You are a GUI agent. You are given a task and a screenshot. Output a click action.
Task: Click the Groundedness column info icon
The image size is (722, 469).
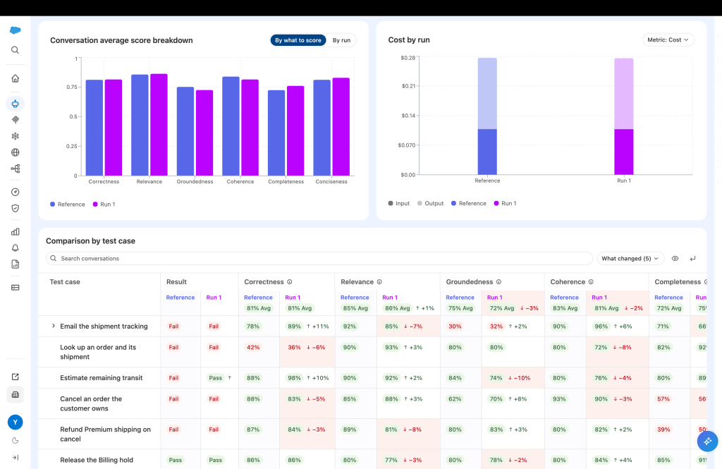(498, 282)
